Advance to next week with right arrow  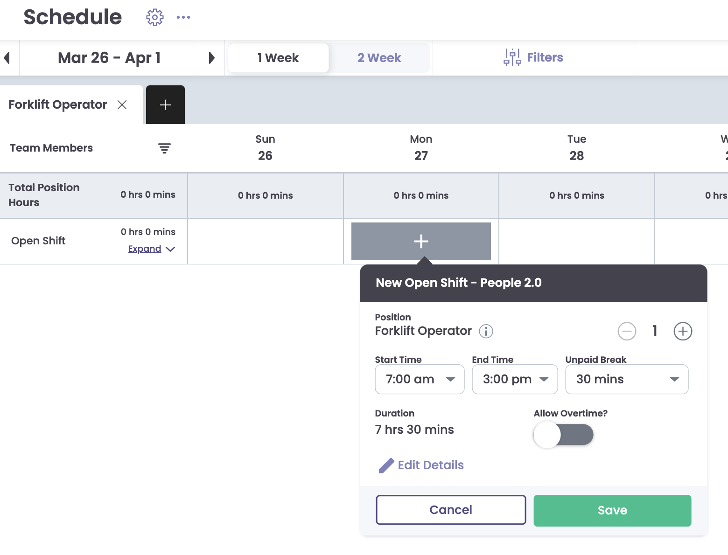click(x=211, y=58)
